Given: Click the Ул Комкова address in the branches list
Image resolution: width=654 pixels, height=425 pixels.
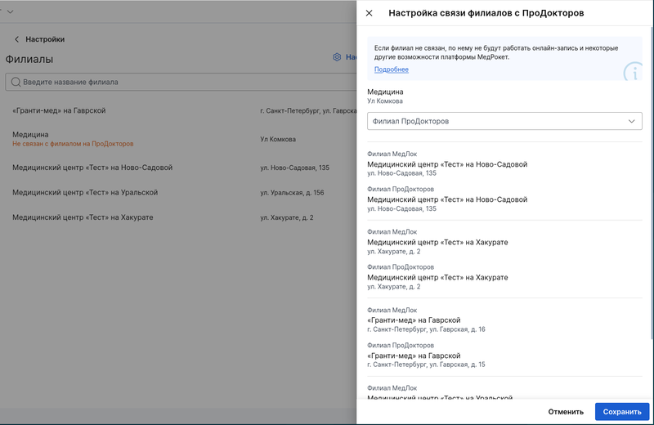Looking at the screenshot, I should coord(278,139).
